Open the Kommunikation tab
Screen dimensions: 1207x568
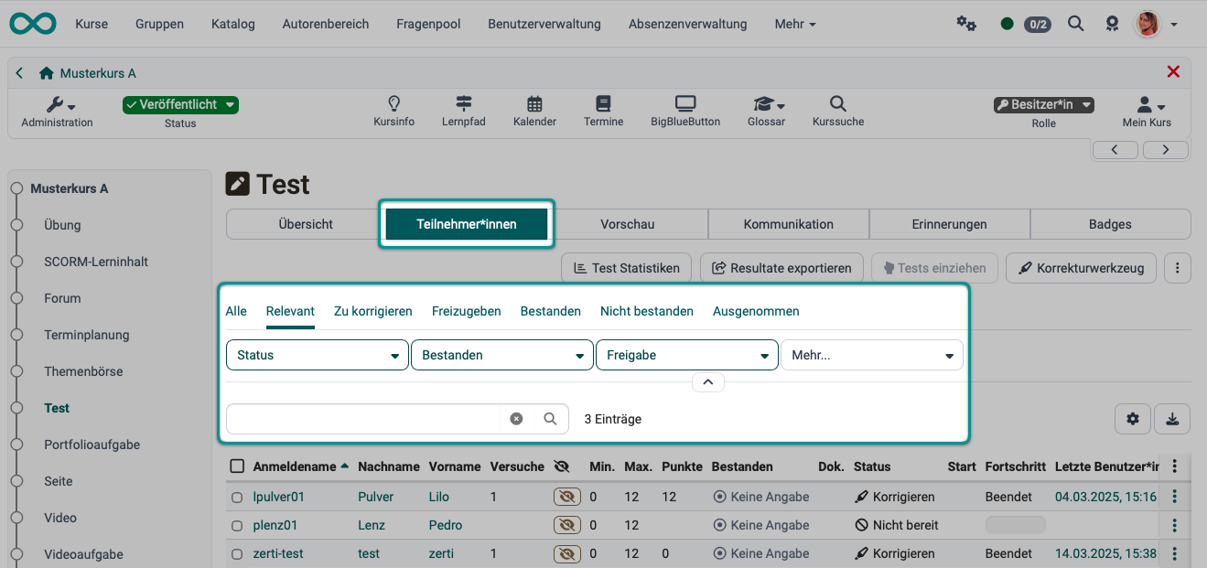[x=789, y=224]
